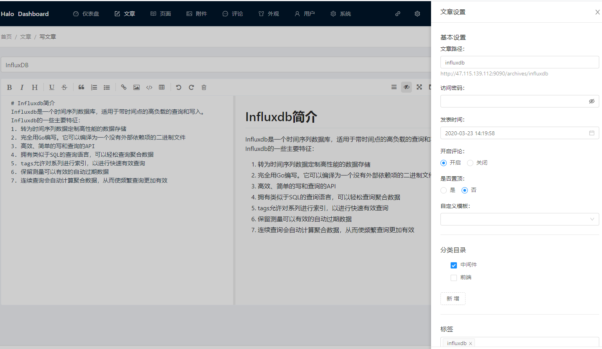The height and width of the screenshot is (349, 602).
Task: Redo the last edit
Action: [x=191, y=87]
